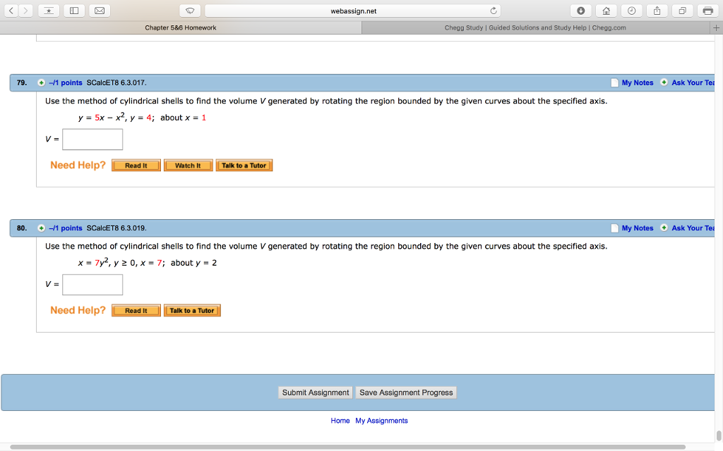Viewport: 723px width, 451px height.
Task: Open My Assignments link at page bottom
Action: [x=381, y=421]
